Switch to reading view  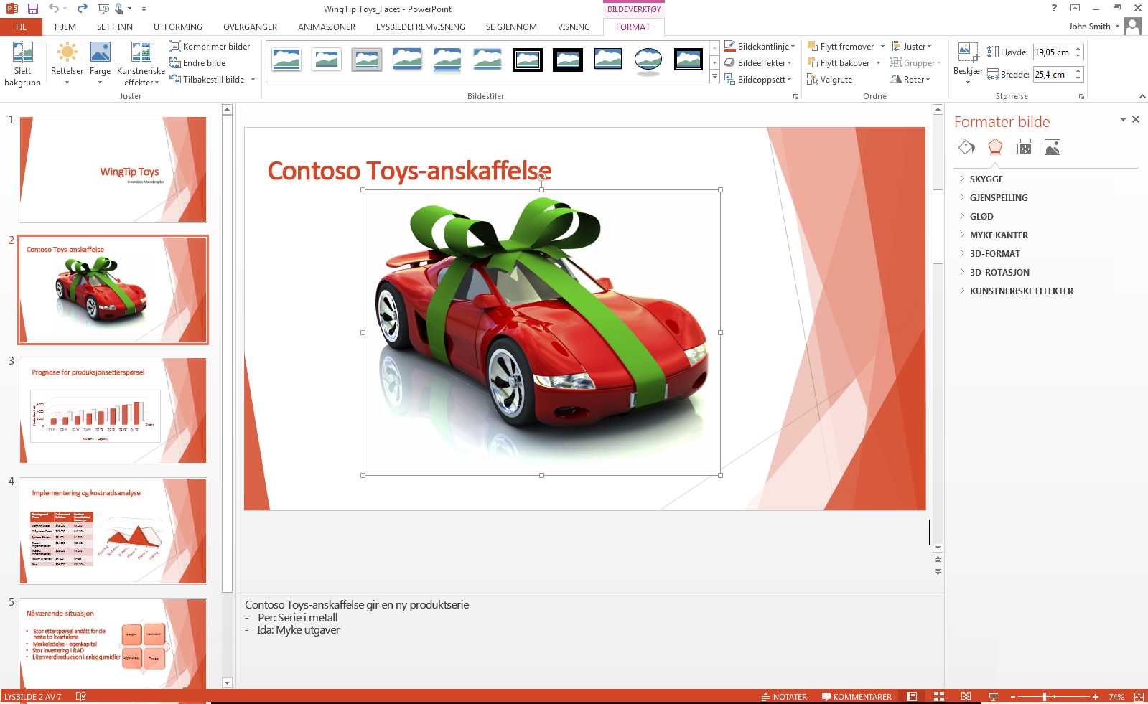pyautogui.click(x=966, y=697)
